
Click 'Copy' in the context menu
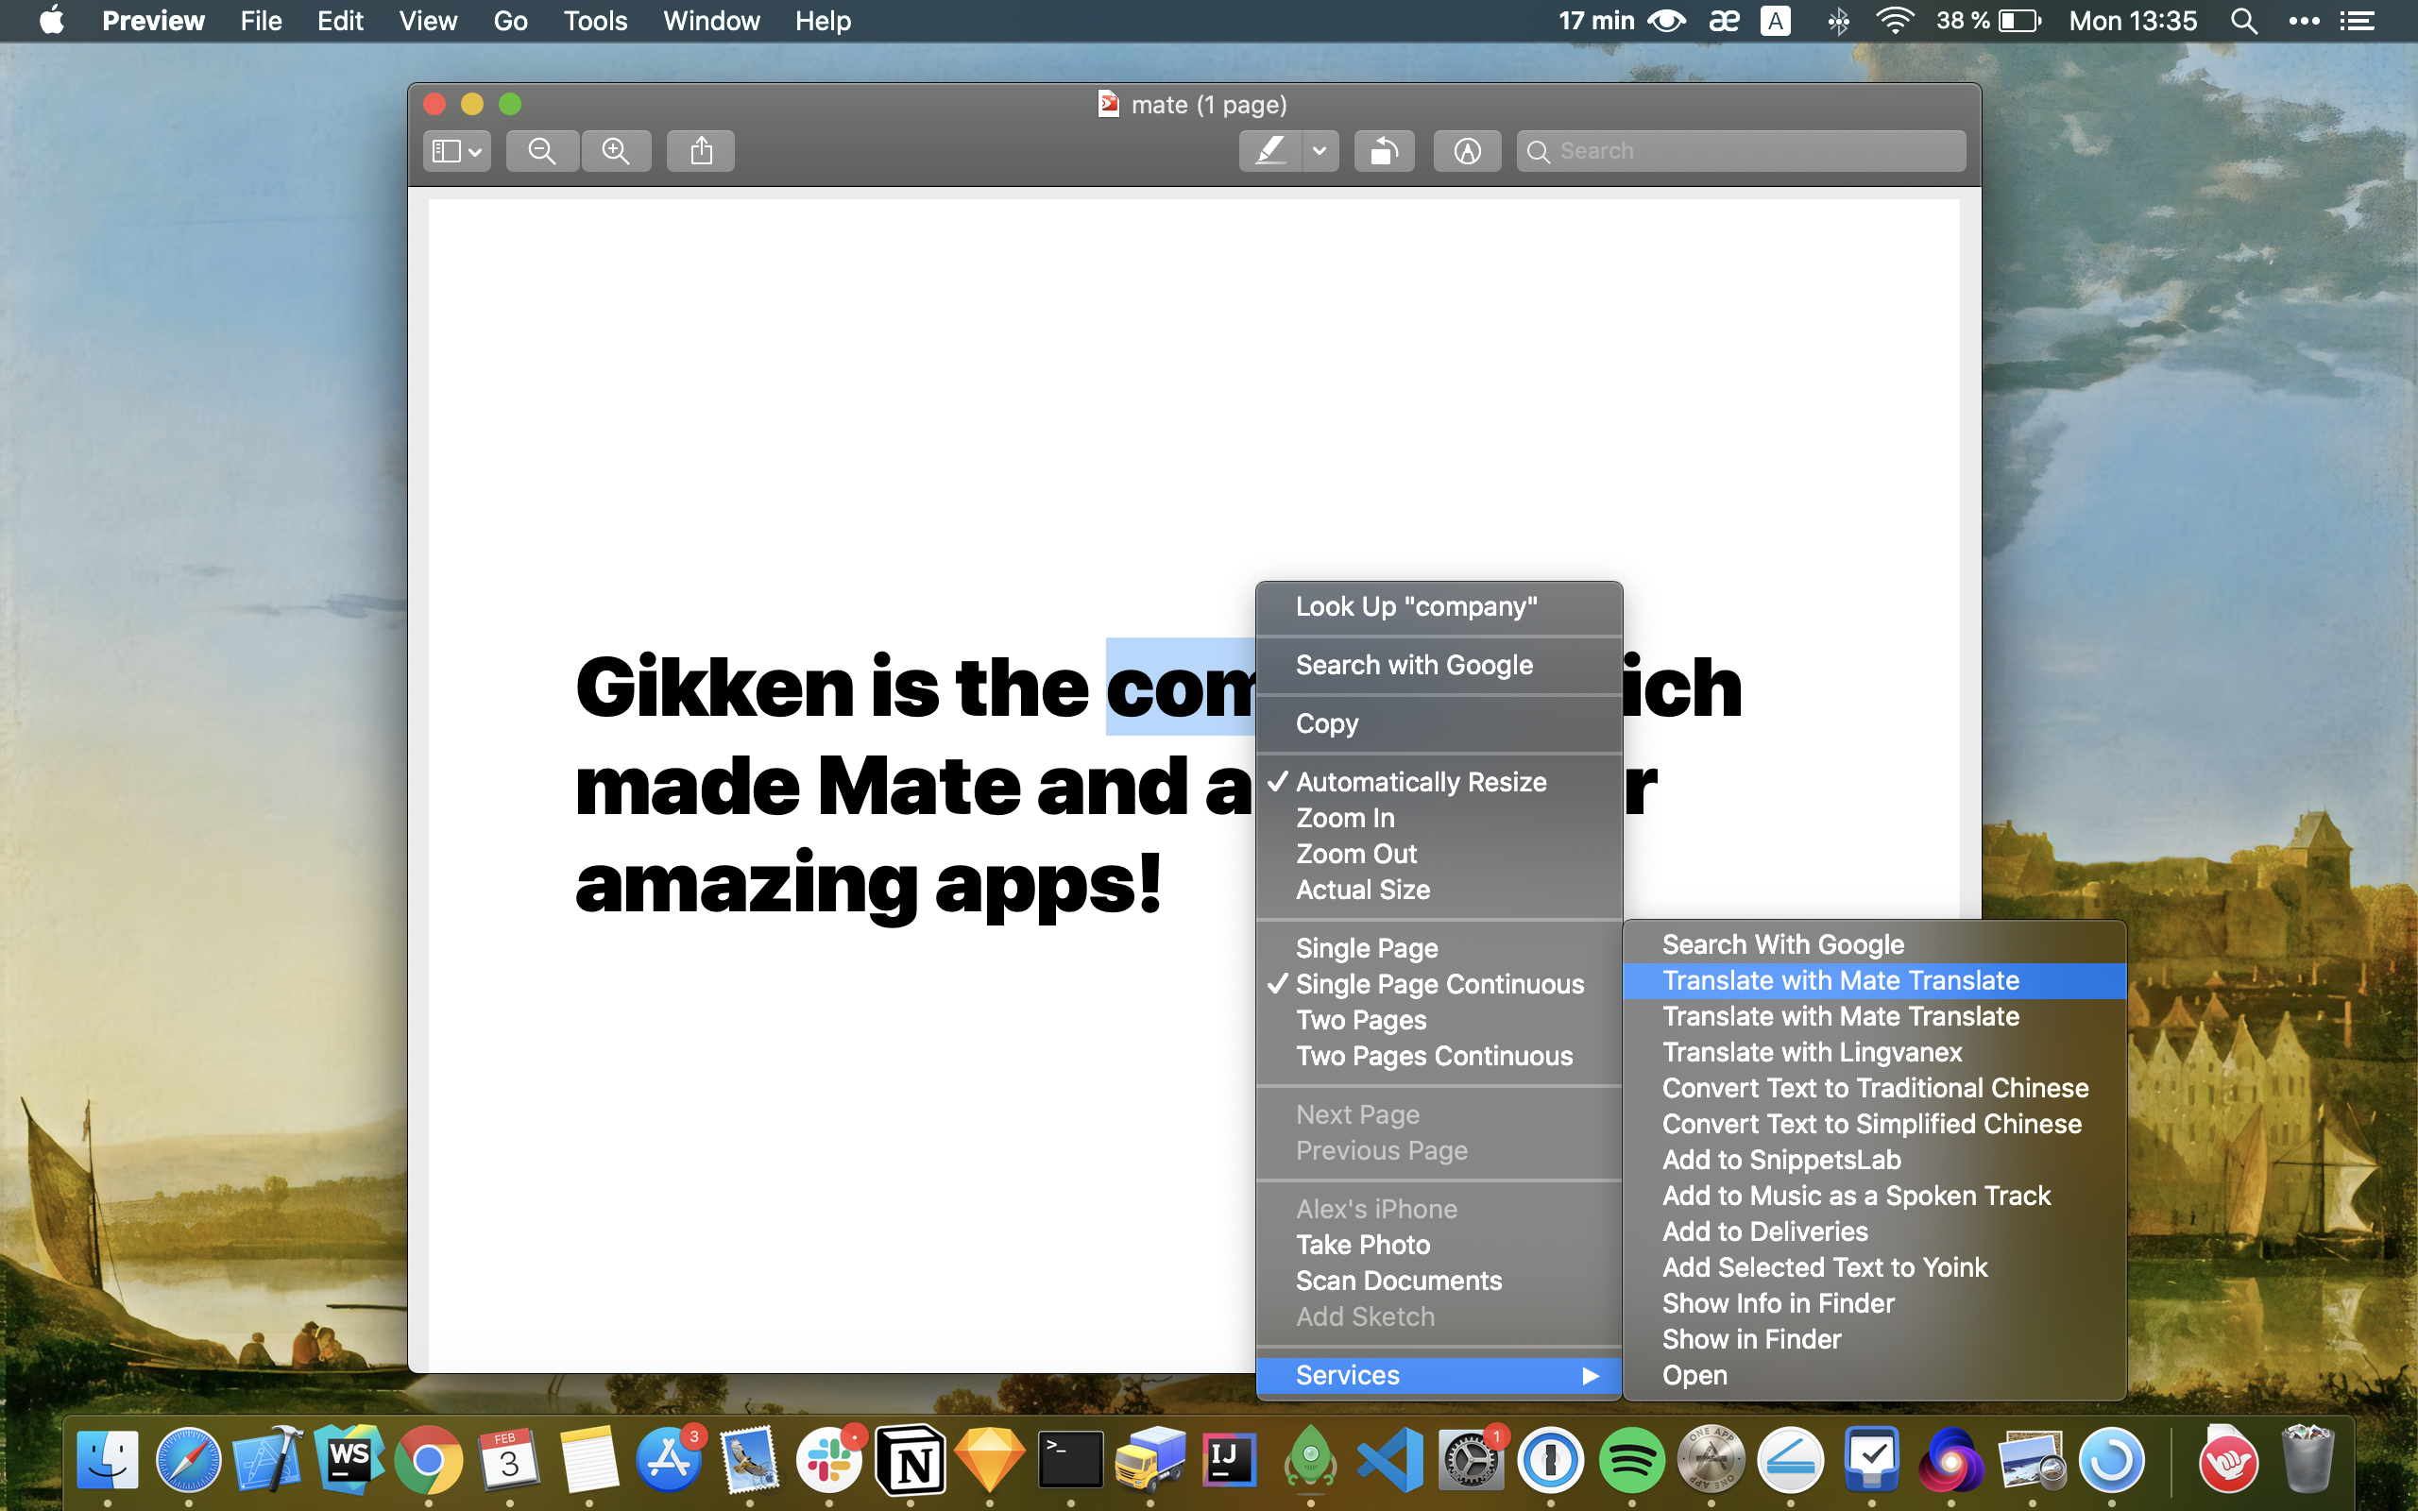click(x=1326, y=722)
